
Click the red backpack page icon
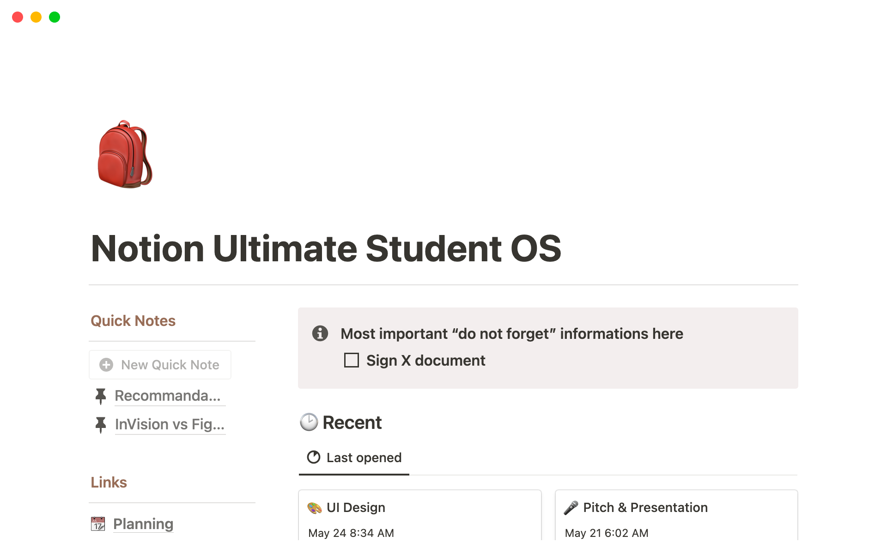(x=125, y=155)
